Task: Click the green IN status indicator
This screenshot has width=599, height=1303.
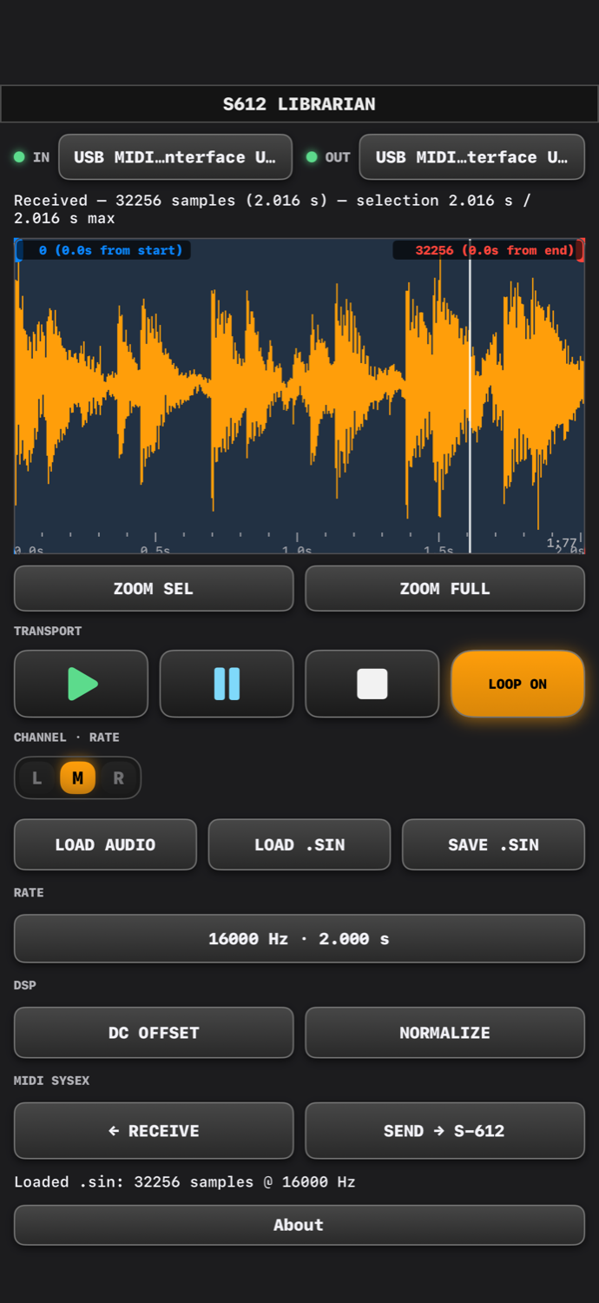Action: (19, 157)
